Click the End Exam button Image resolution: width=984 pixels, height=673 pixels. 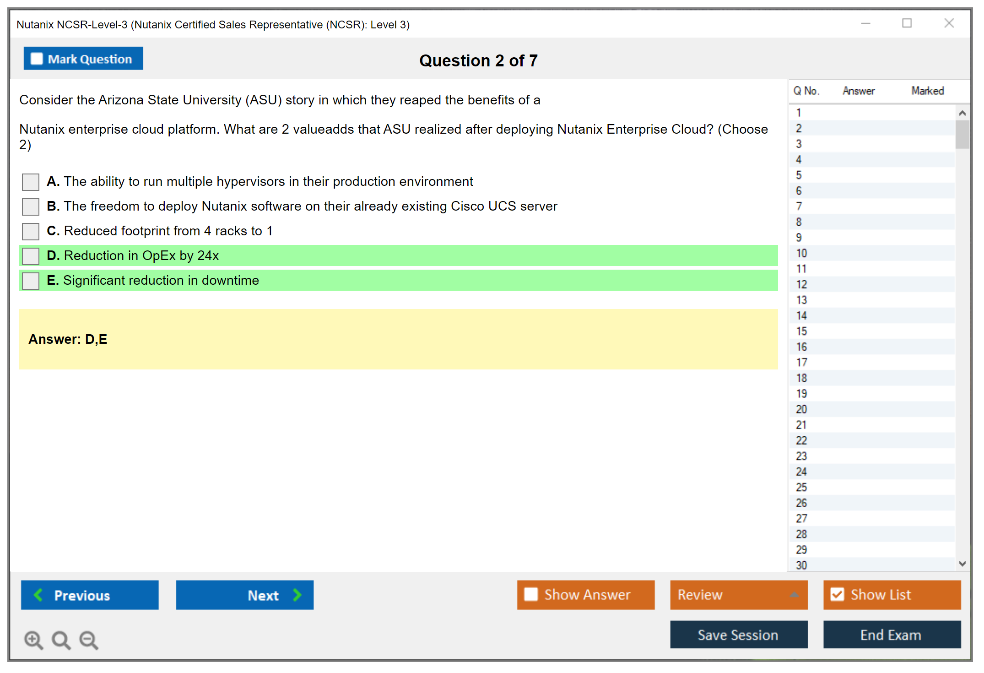pyautogui.click(x=891, y=635)
